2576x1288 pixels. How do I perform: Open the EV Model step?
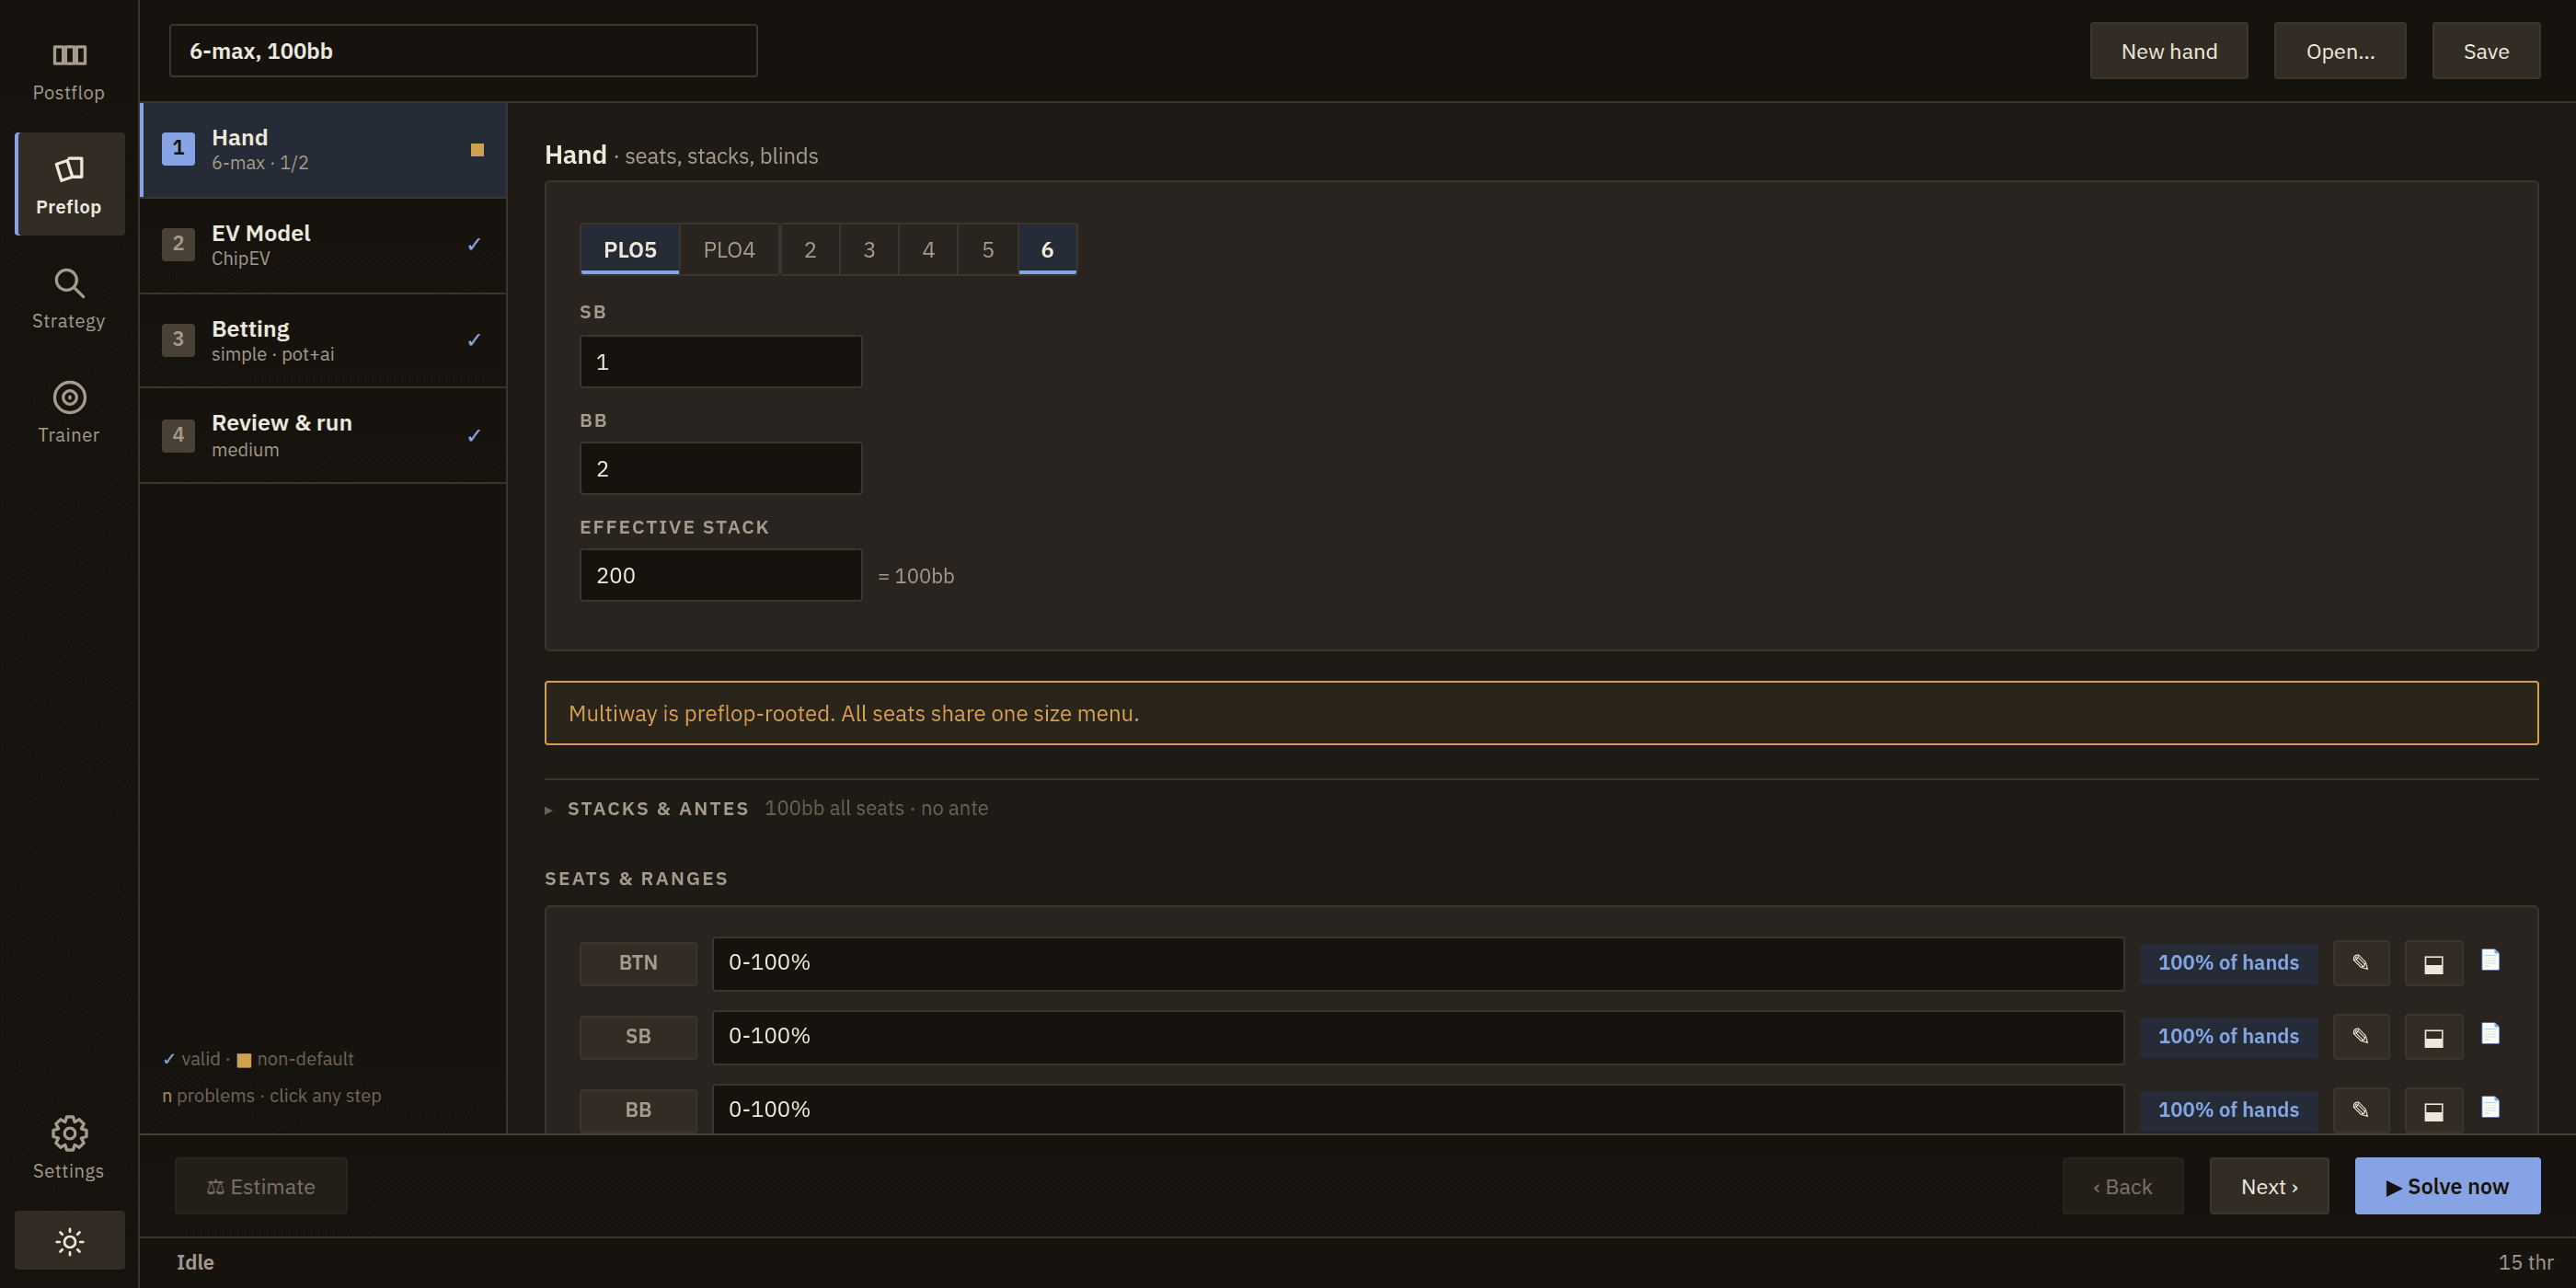pyautogui.click(x=323, y=245)
